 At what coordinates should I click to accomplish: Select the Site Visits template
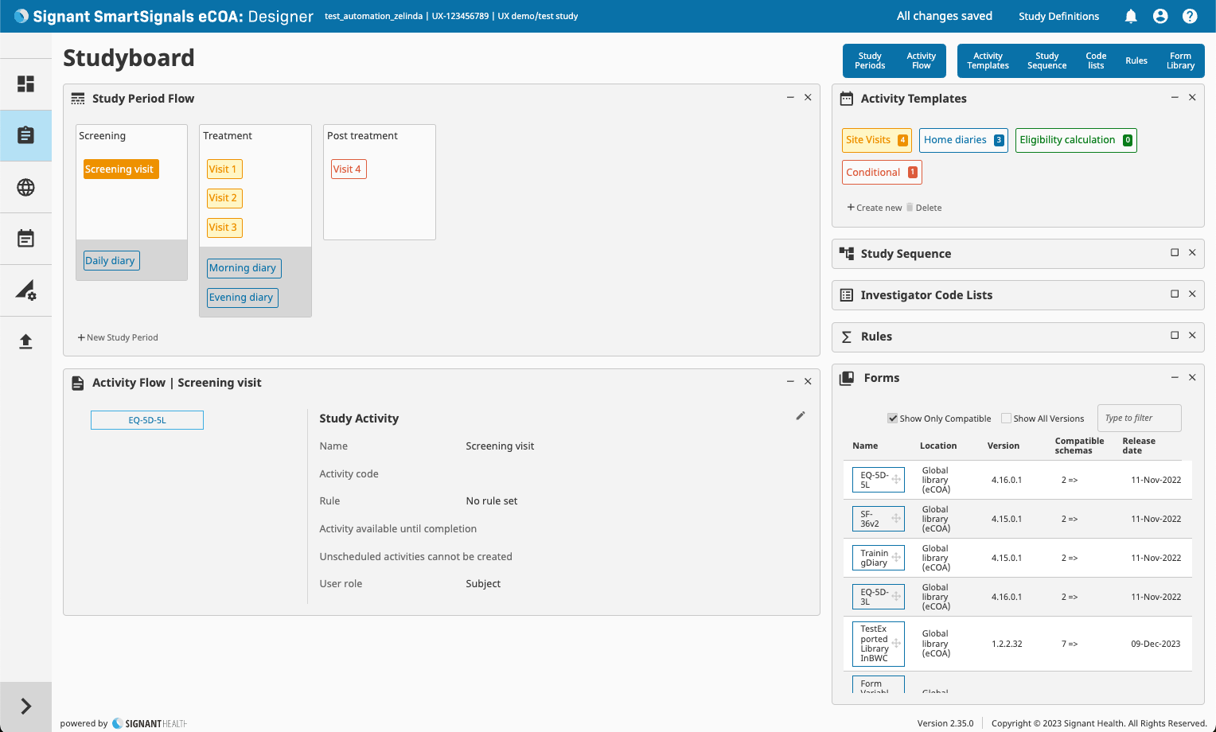tap(877, 140)
